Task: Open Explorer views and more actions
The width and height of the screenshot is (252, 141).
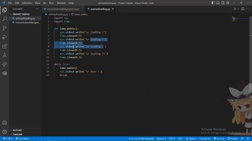Action: click(x=37, y=9)
